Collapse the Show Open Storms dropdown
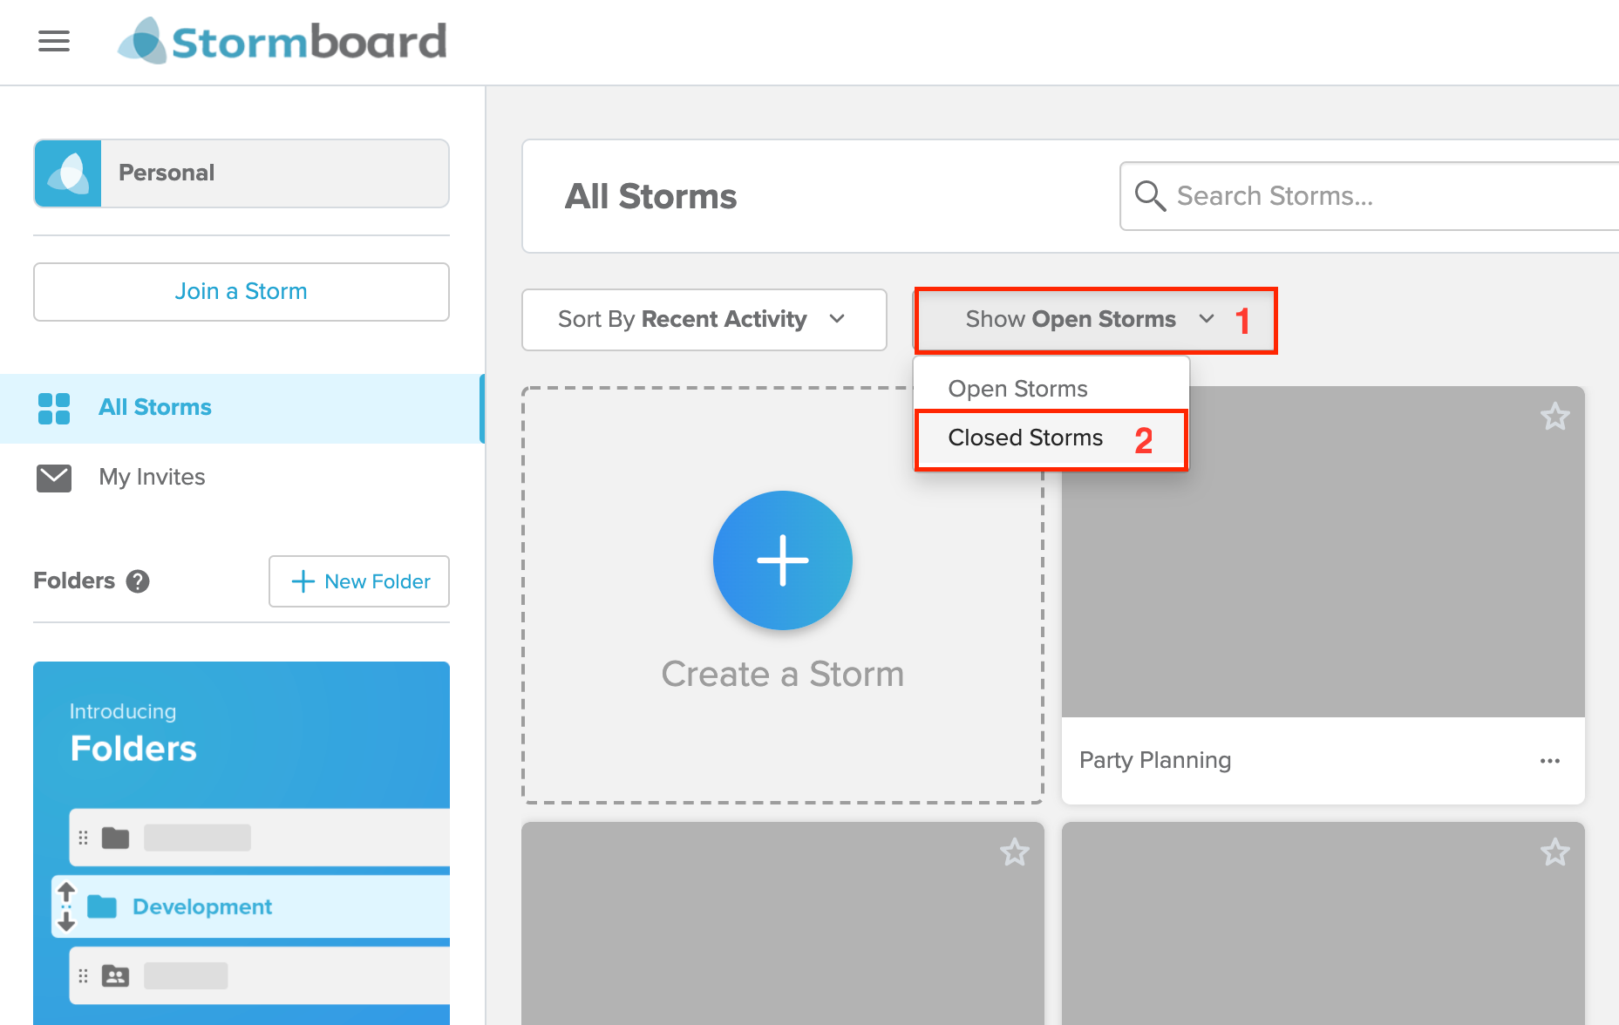Screen dimensions: 1619x1025 (x=1090, y=320)
